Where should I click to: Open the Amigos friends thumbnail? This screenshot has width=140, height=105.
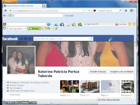coord(69,87)
